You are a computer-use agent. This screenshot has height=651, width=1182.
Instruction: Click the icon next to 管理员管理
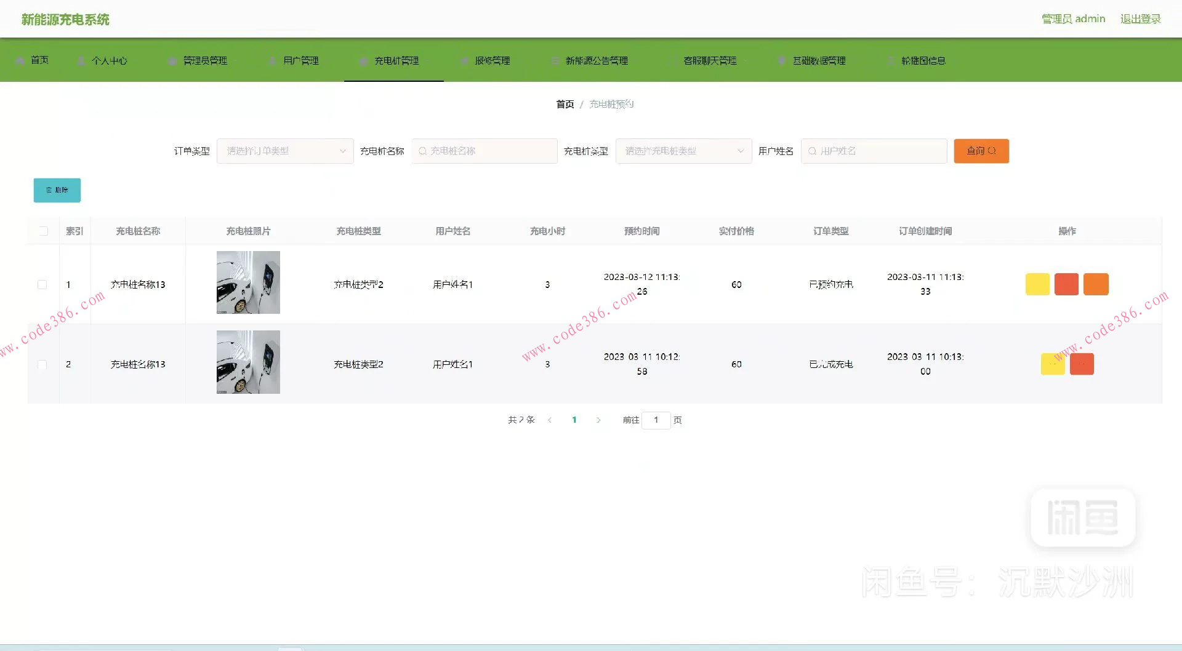point(173,61)
